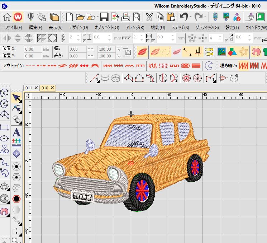The image size is (267, 243).
Task: Click the 高さ height mm field
Action: 77,56
